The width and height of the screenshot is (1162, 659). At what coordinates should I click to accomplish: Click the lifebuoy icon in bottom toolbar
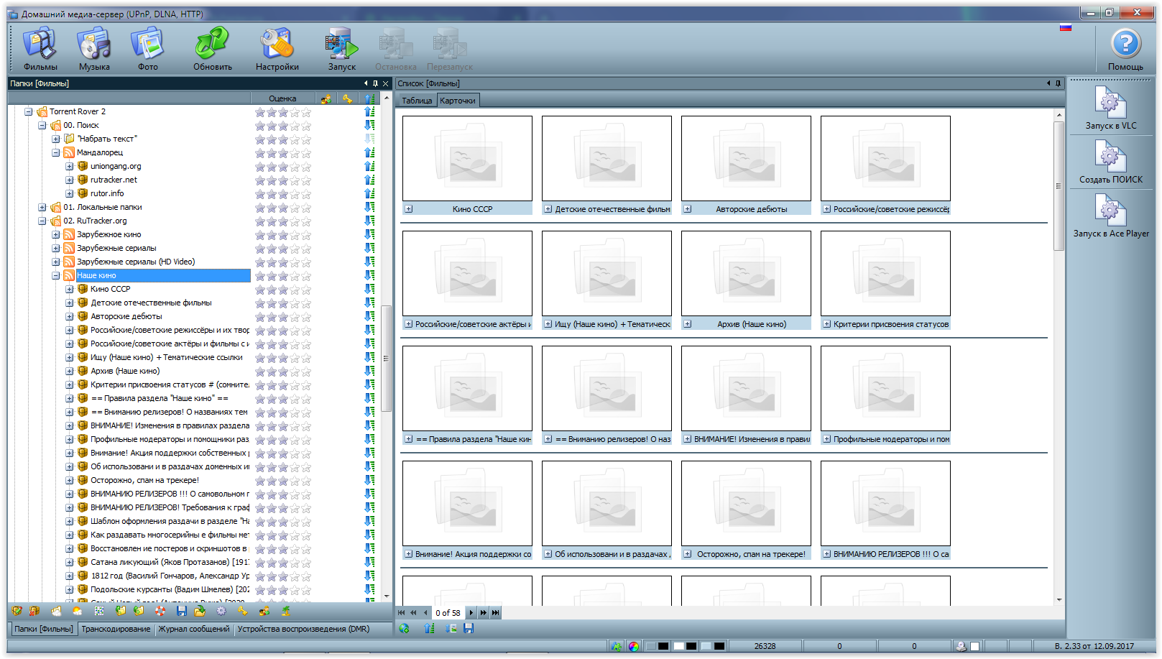click(160, 611)
